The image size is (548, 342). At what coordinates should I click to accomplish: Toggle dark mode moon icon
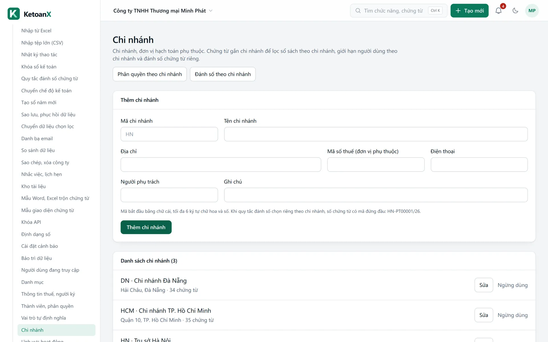point(515,11)
